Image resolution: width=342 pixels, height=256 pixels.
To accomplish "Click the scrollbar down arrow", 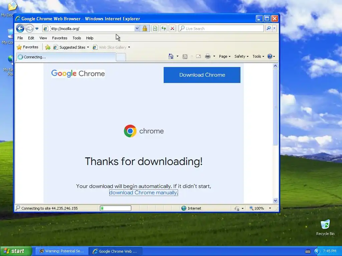I will coord(275,200).
